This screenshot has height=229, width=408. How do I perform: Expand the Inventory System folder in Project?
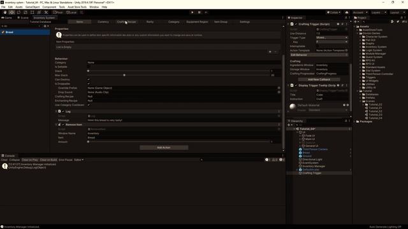point(361,47)
